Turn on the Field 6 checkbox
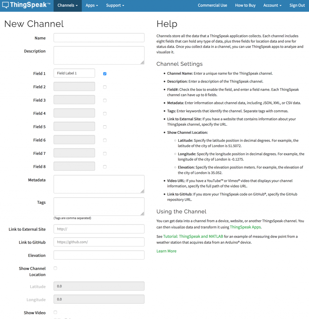 [105, 140]
